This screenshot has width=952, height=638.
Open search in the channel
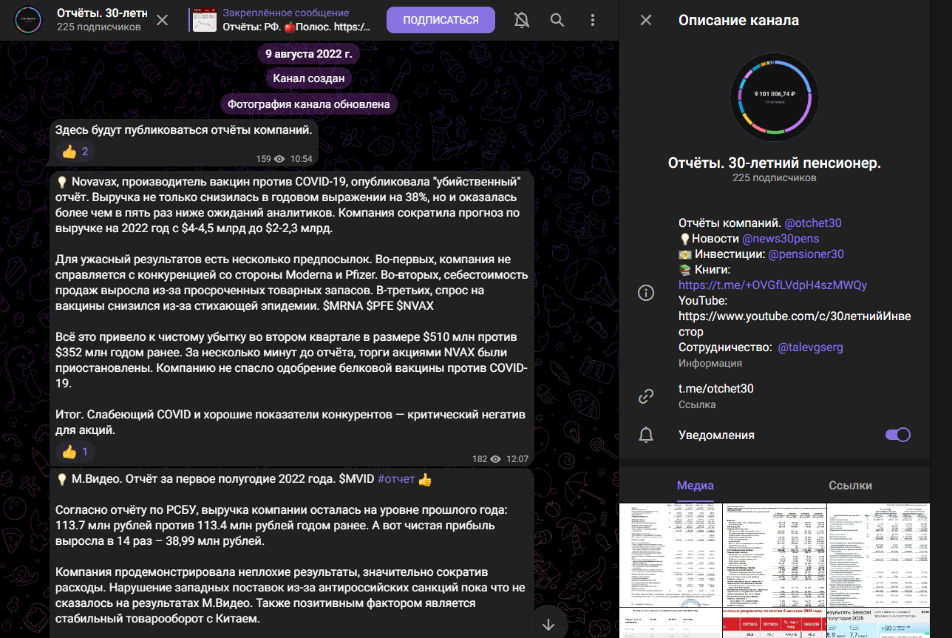click(x=557, y=20)
